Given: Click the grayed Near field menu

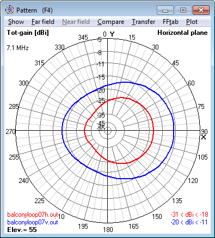Looking at the screenshot, I should [76, 22].
